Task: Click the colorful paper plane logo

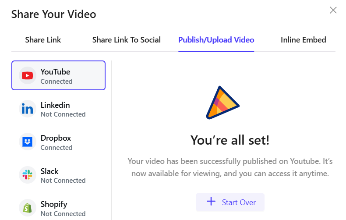Action: [x=222, y=103]
